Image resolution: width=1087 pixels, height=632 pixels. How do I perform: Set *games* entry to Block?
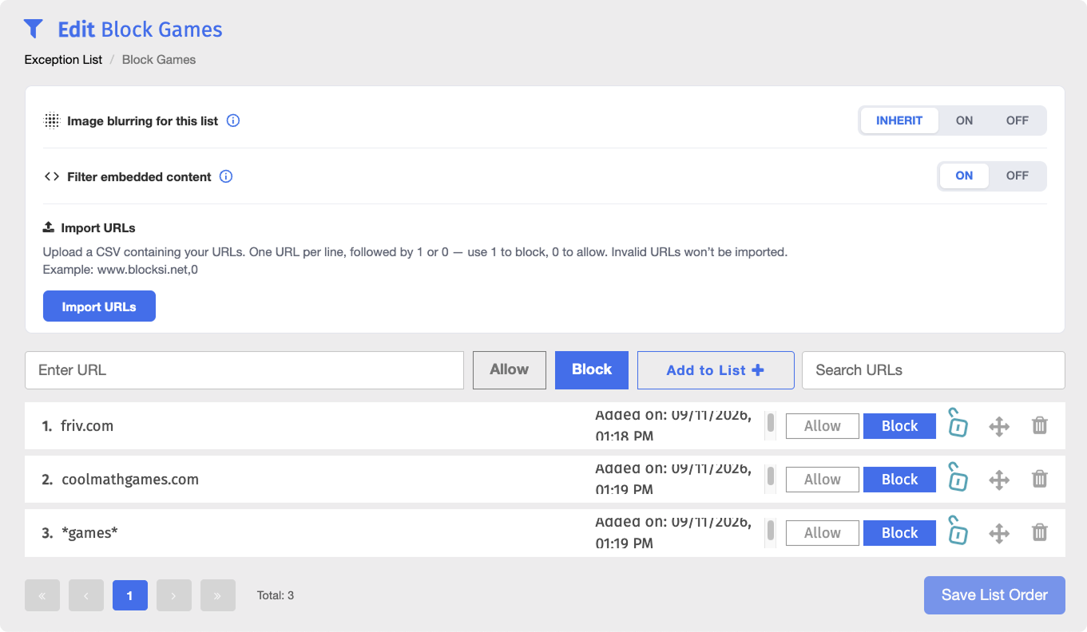[899, 533]
